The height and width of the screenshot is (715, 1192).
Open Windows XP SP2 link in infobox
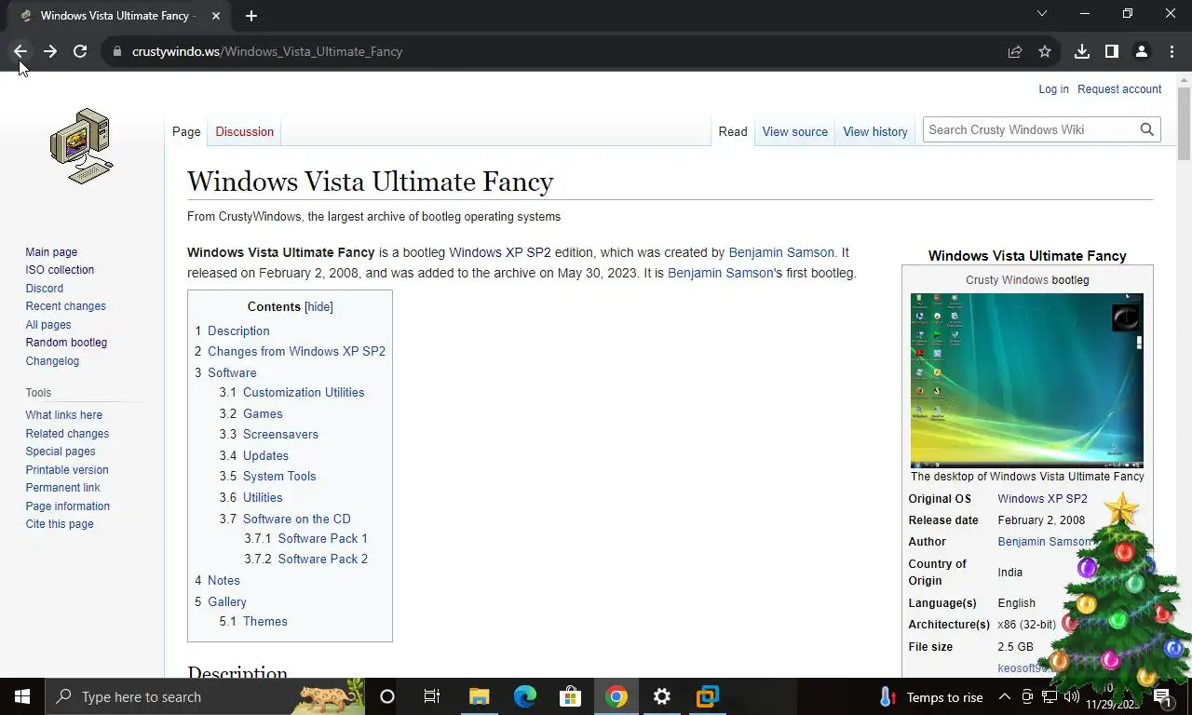tap(1042, 499)
